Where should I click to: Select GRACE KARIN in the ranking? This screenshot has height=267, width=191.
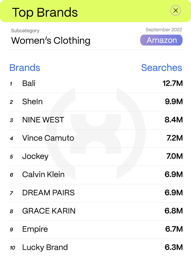pyautogui.click(x=49, y=211)
